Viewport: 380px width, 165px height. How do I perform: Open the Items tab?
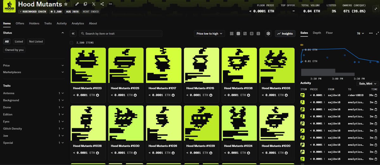point(7,23)
